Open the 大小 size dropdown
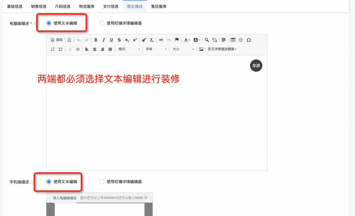 183,49
